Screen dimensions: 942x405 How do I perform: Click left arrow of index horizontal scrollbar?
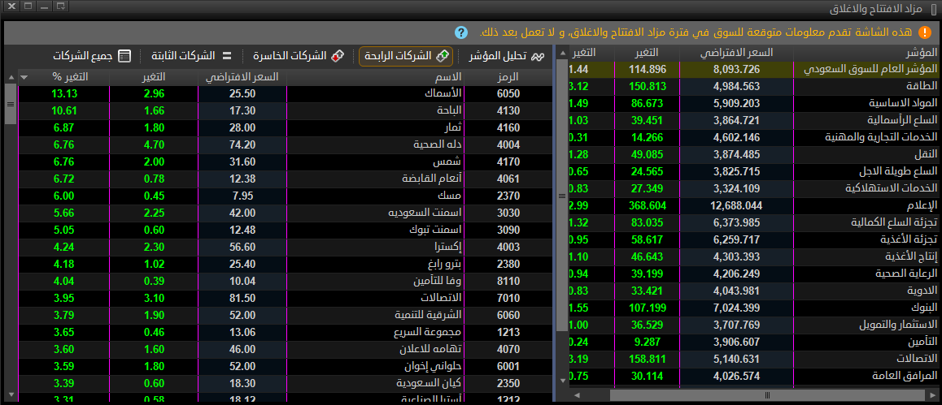578,395
